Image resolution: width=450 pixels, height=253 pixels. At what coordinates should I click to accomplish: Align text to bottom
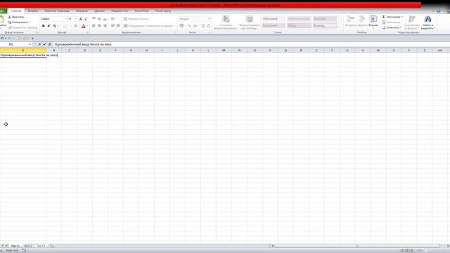click(105, 19)
